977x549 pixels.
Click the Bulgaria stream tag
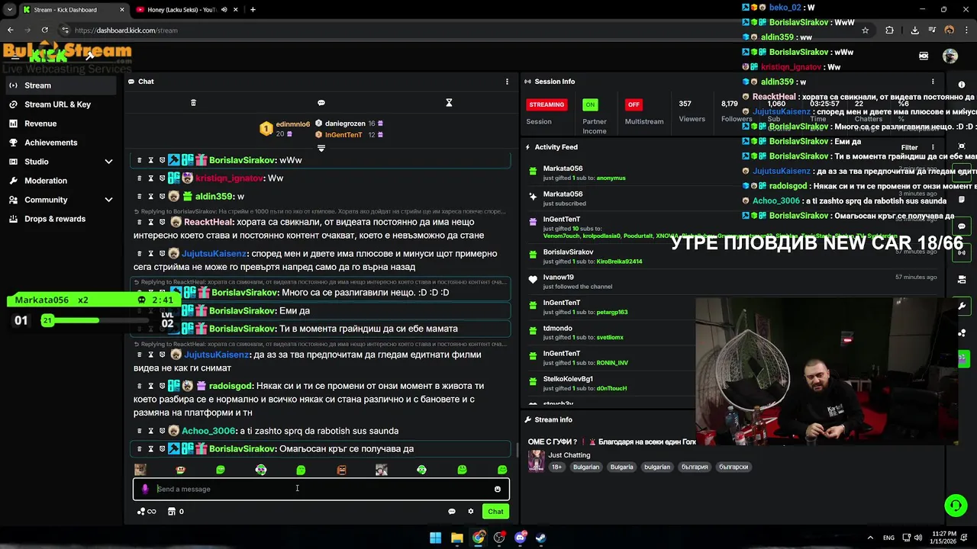(x=621, y=467)
